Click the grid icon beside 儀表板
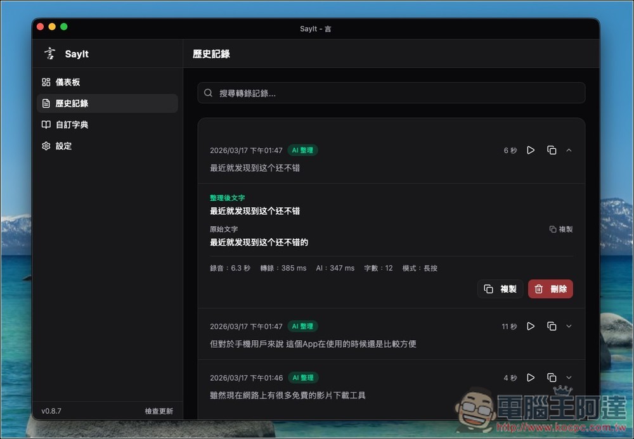The height and width of the screenshot is (439, 634). coord(46,82)
